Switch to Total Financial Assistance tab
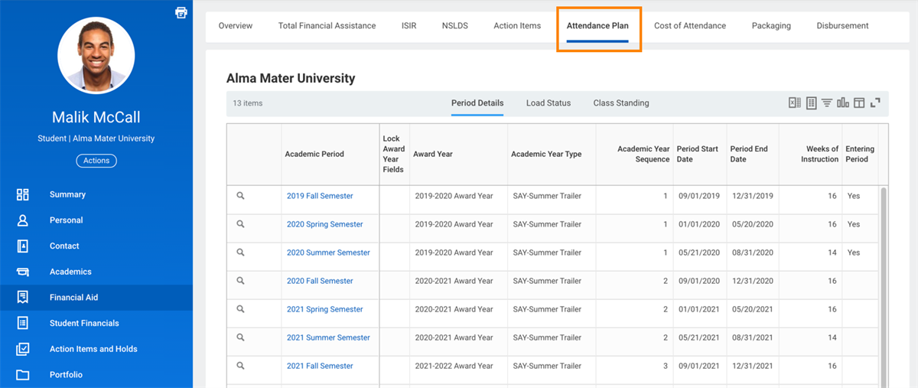 (327, 25)
